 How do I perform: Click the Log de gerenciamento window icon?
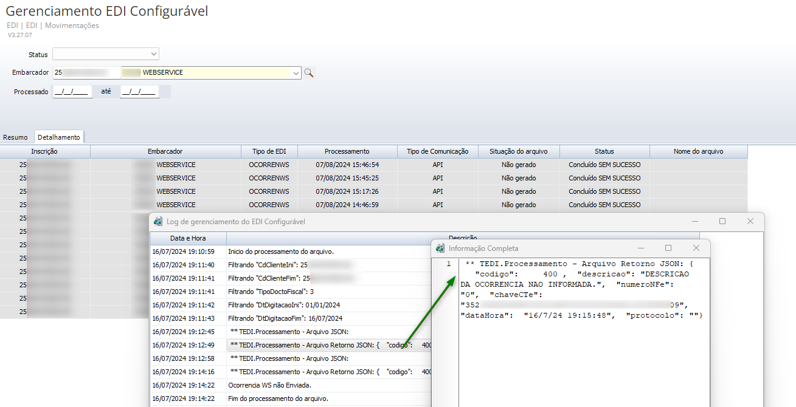tap(159, 222)
